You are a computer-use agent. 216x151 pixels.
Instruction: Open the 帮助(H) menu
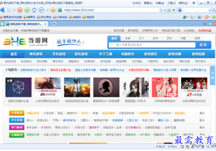coord(183,3)
